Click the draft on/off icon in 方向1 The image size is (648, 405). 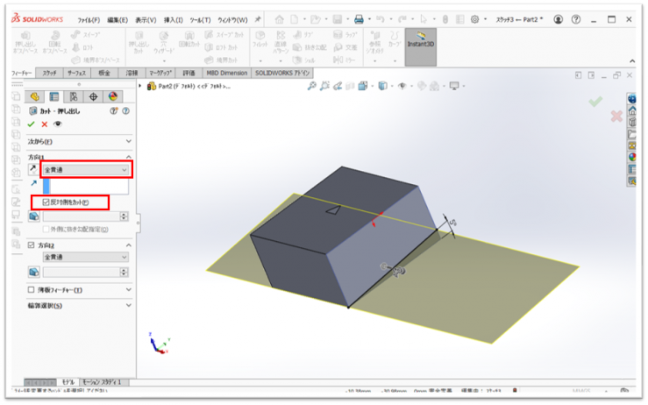34,216
